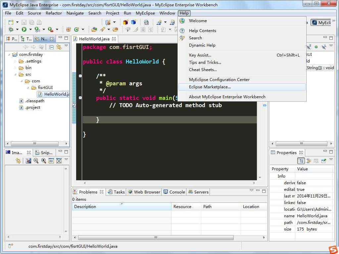The image size is (339, 254).
Task: Click the green Run button icon
Action: point(24,29)
